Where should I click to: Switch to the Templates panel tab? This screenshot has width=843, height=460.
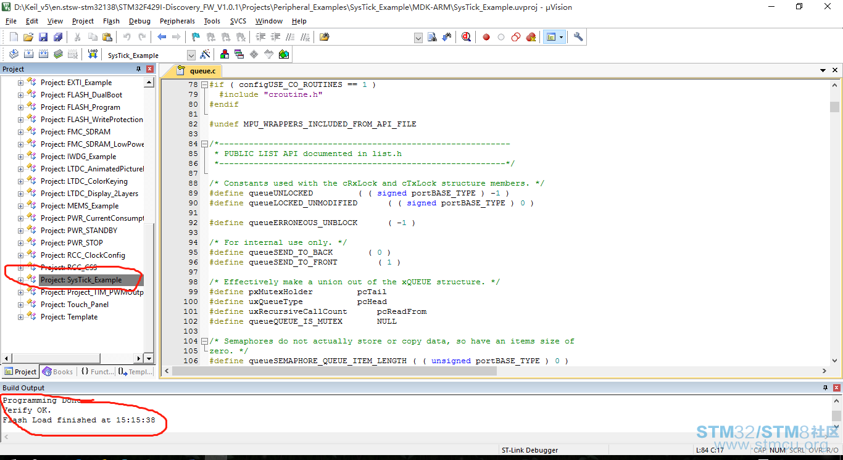click(135, 372)
